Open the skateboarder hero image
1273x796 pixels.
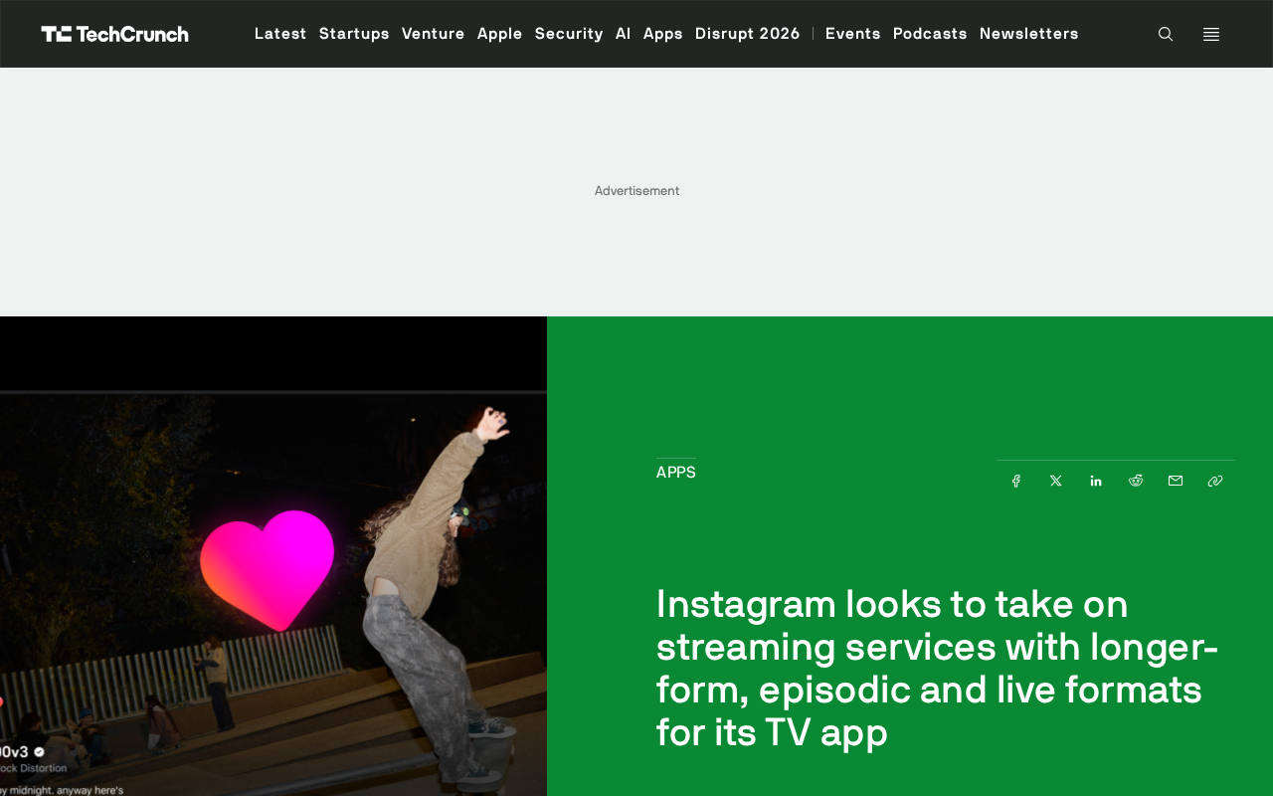coord(273,556)
